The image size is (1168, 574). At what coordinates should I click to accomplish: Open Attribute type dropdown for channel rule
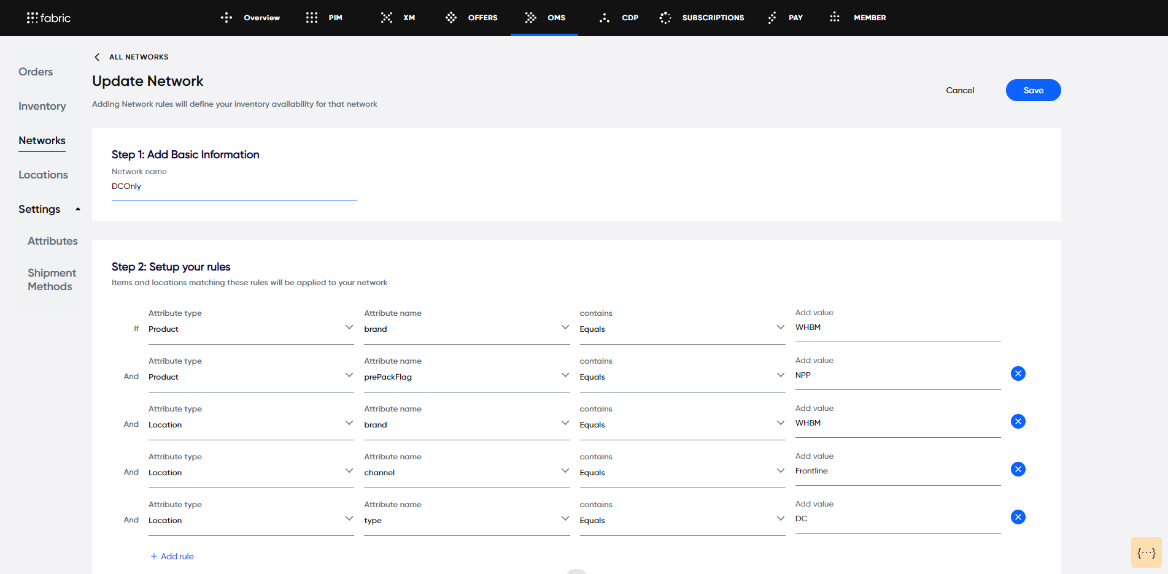[x=251, y=473]
